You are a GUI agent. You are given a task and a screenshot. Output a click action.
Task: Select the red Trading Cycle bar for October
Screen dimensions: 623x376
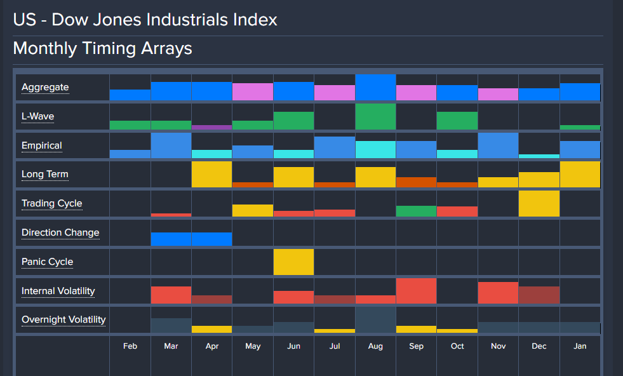457,211
